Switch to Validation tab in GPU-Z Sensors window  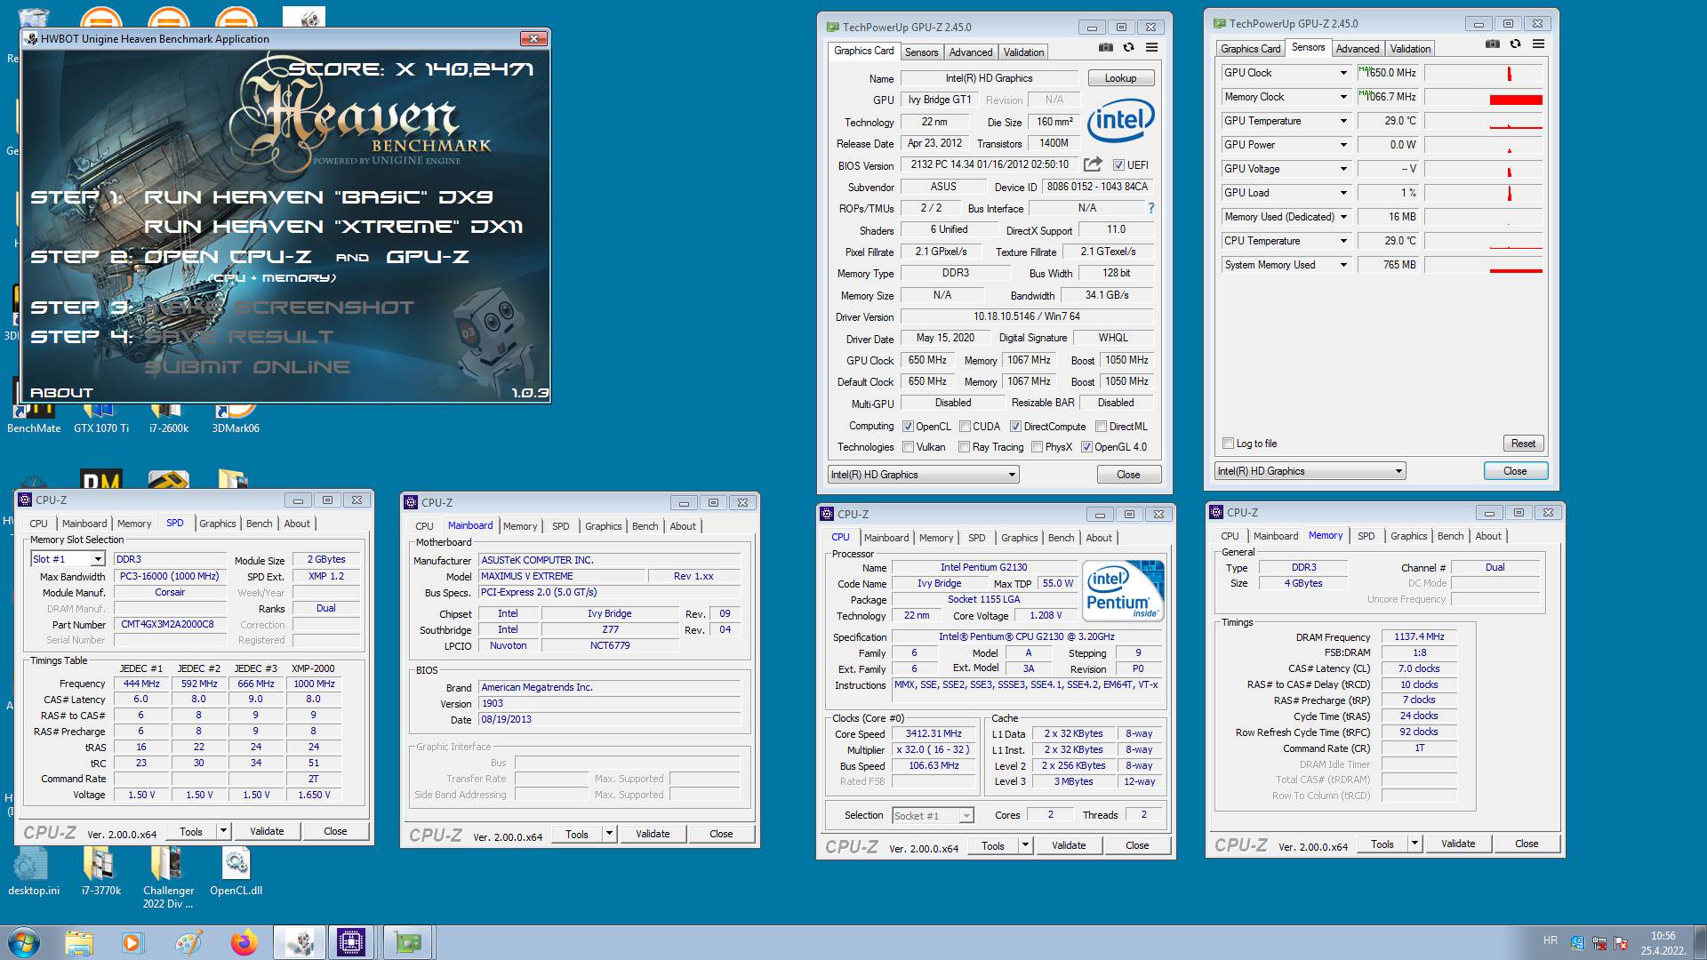[x=1410, y=49]
